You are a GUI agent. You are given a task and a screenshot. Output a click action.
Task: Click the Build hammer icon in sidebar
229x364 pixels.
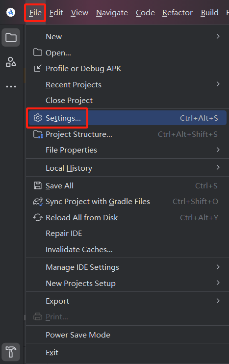pyautogui.click(x=11, y=352)
